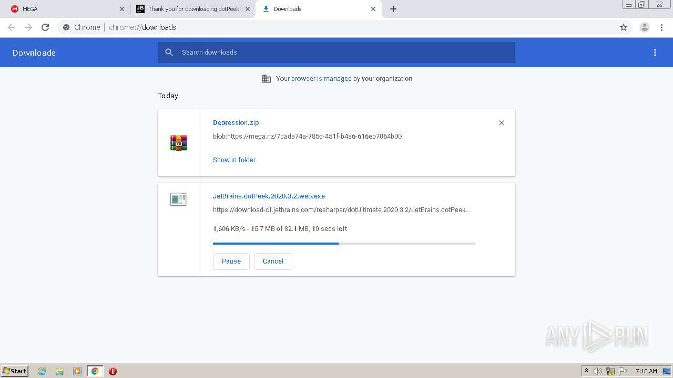Open the Chrome main menu dots

661,27
